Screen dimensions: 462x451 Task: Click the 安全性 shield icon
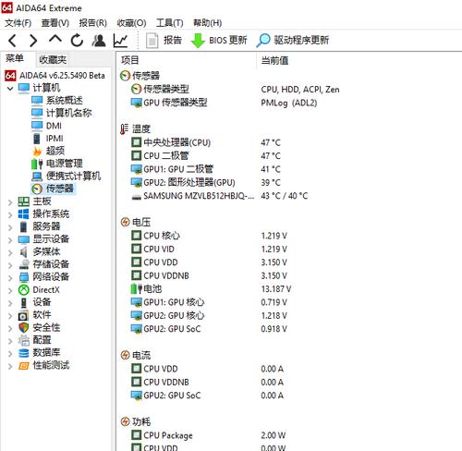24,327
